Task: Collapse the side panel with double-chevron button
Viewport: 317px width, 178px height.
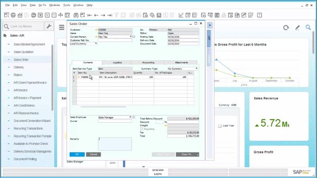Action: [x=210, y=25]
